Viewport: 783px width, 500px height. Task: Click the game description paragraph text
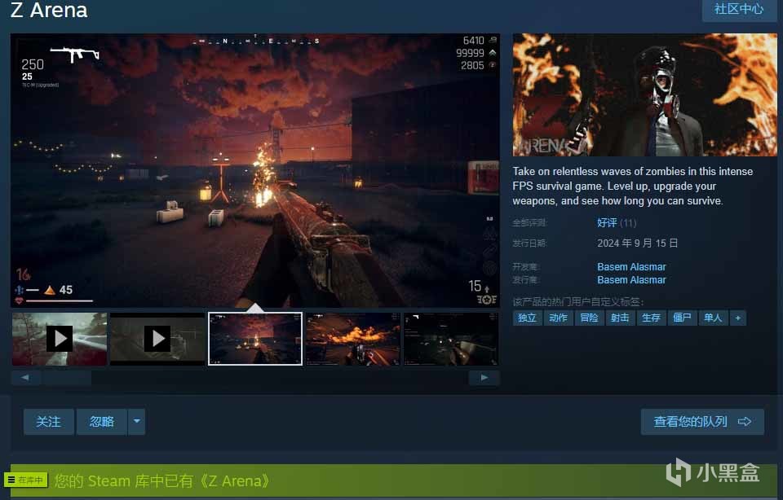click(x=632, y=186)
